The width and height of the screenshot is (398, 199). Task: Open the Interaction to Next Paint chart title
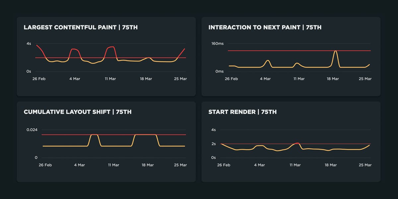coord(265,28)
